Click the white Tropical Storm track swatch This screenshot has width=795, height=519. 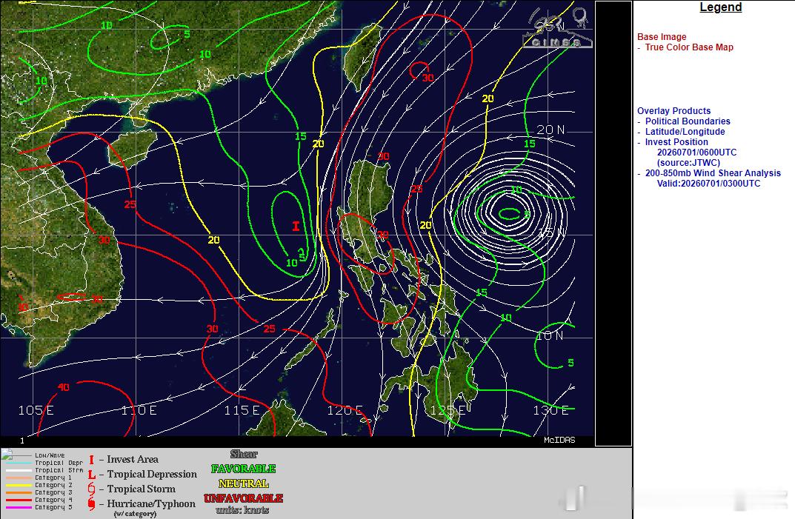pyautogui.click(x=19, y=470)
